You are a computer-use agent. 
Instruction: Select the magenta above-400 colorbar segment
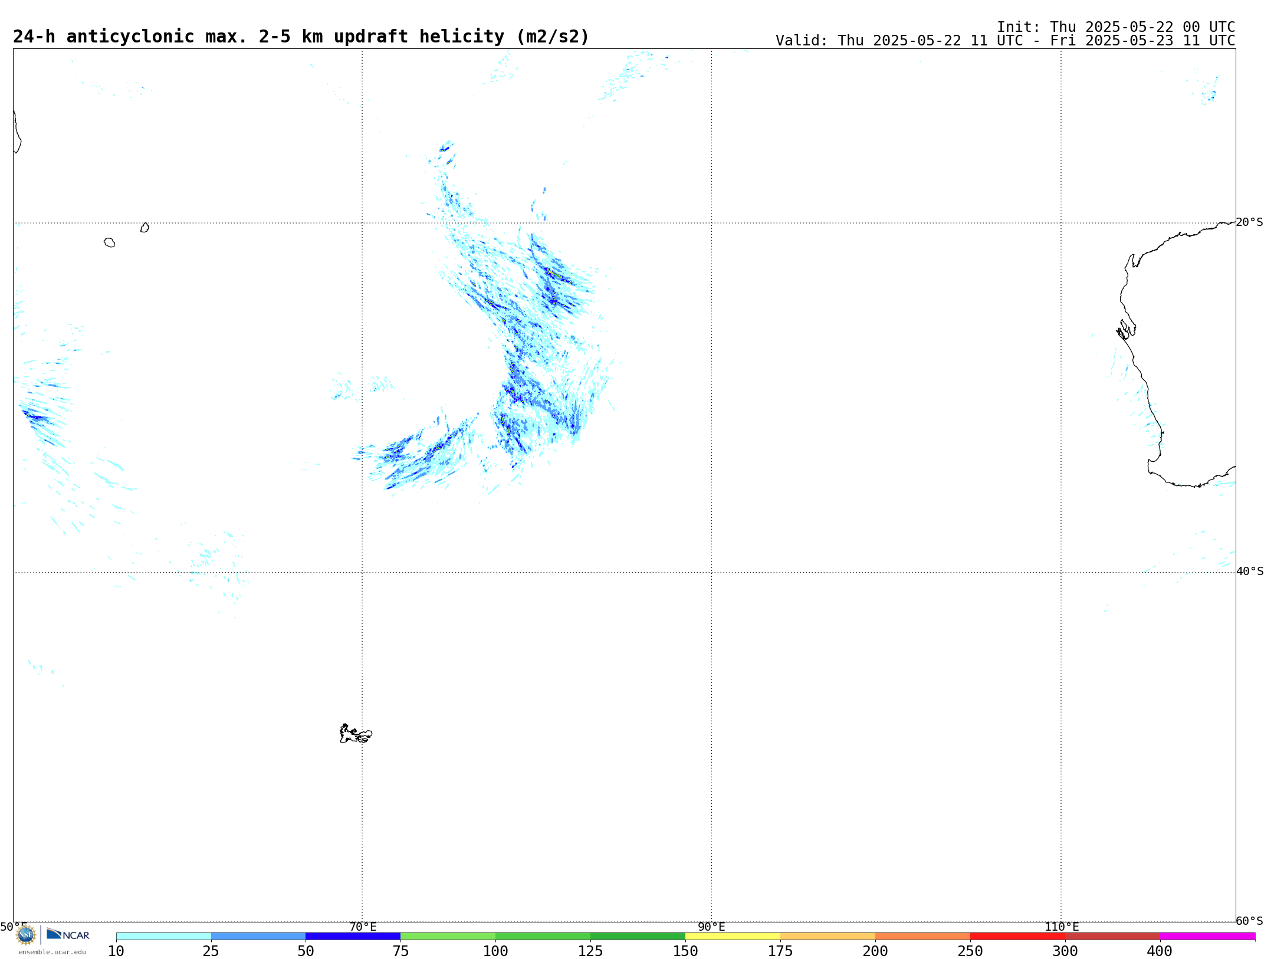[x=1208, y=937]
